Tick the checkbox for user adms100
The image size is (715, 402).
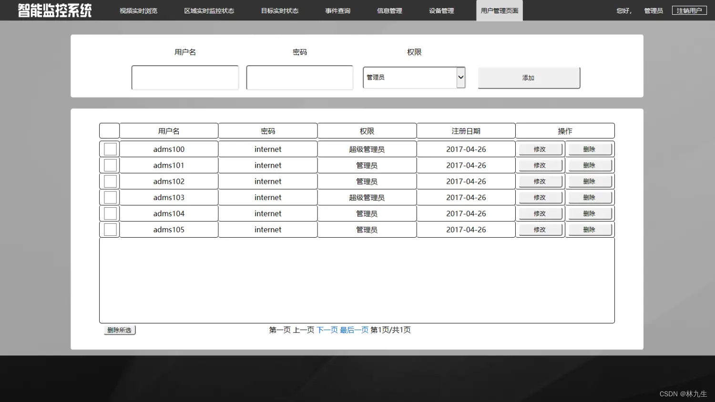tap(110, 149)
